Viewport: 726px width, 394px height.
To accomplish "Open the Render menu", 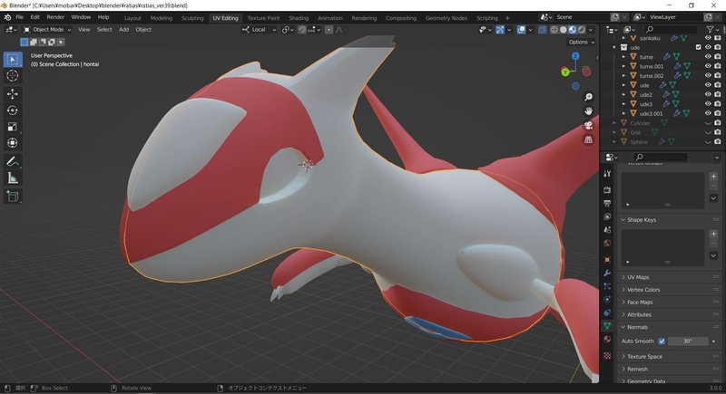I will [55, 17].
